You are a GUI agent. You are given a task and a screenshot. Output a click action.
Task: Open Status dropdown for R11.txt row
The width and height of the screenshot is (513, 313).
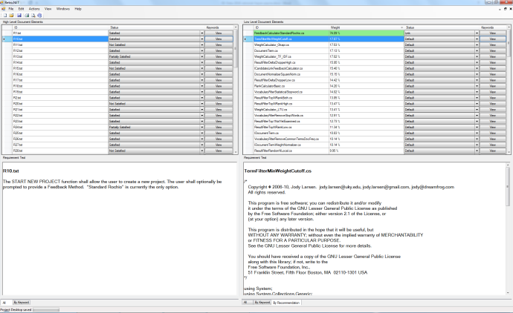pyautogui.click(x=201, y=45)
